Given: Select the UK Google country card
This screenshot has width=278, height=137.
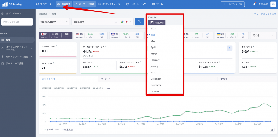Looking at the screenshot, I should pyautogui.click(x=126, y=35).
